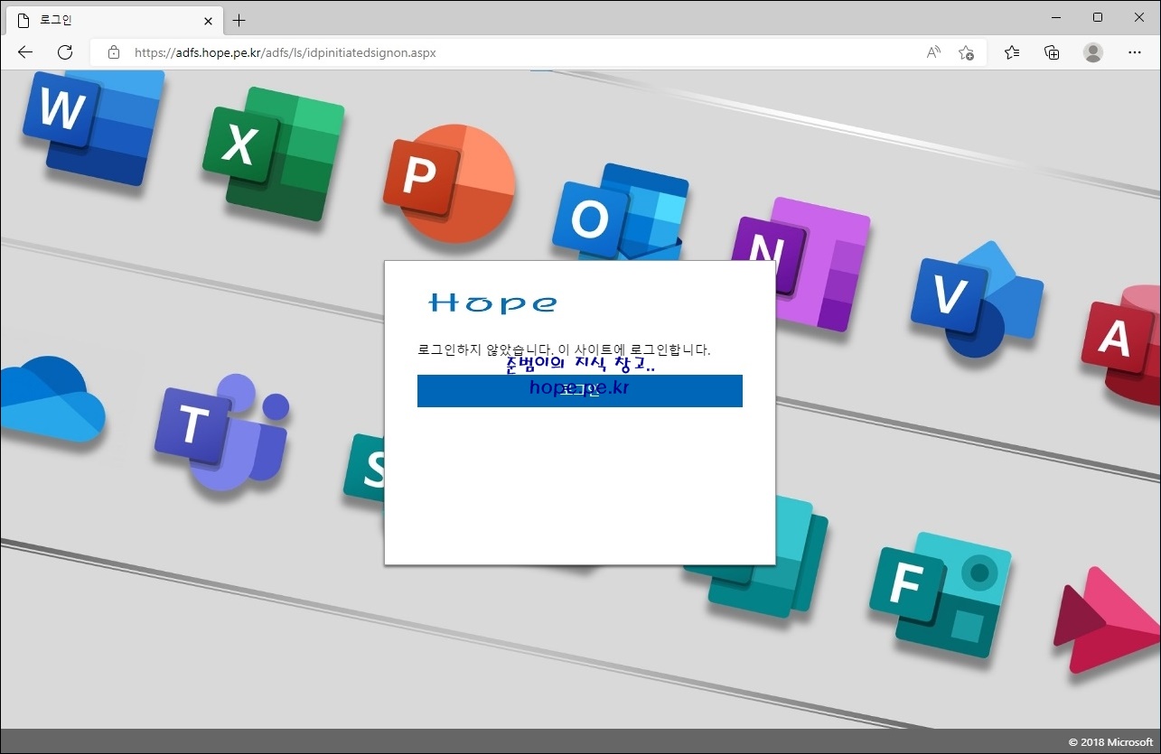Minimize the browser window
The width and height of the screenshot is (1161, 754).
coord(1056,17)
